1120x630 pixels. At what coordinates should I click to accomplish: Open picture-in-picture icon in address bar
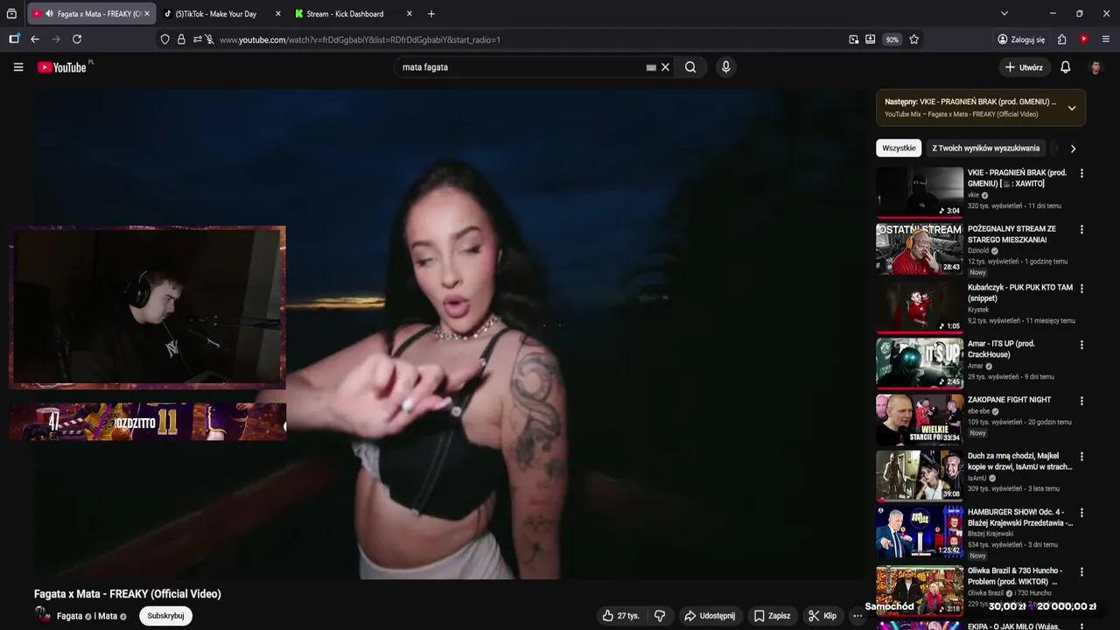853,39
